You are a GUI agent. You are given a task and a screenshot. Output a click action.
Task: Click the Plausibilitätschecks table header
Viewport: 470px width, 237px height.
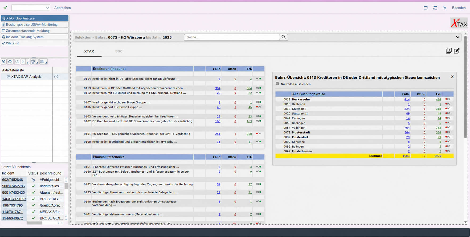[x=170, y=157]
